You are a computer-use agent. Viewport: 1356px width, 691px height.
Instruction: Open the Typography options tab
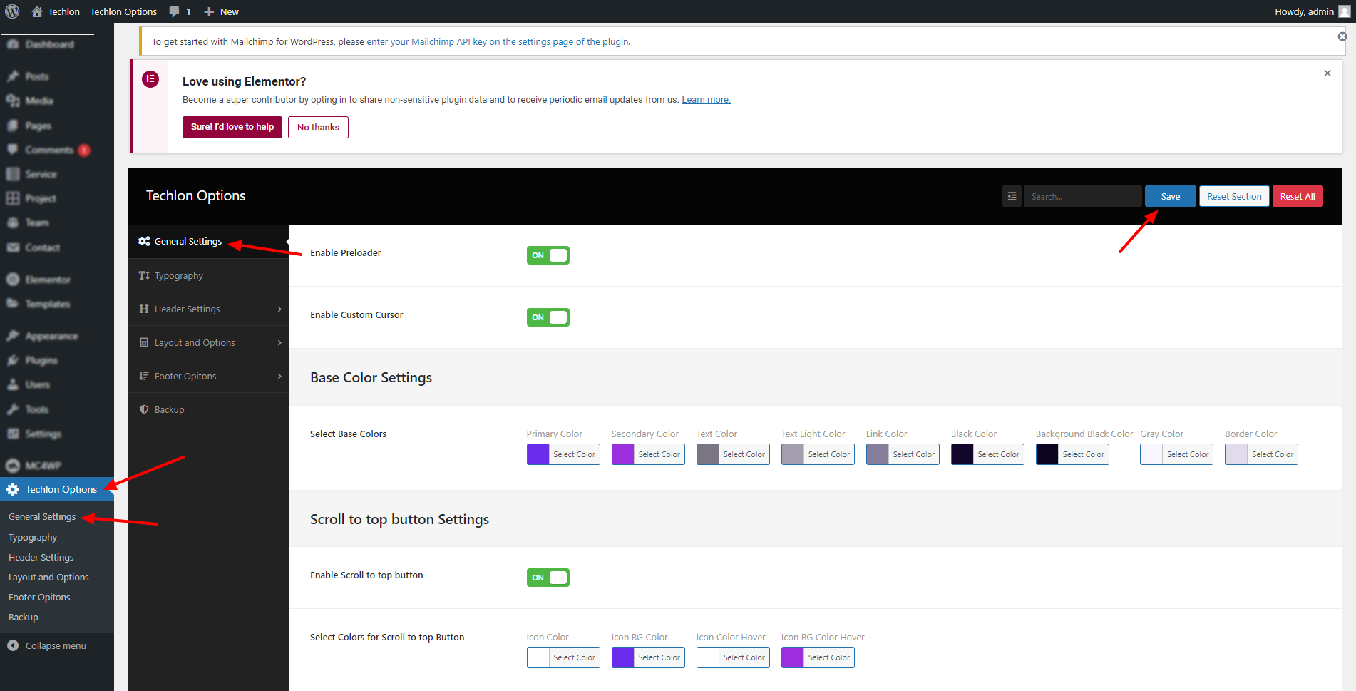tap(179, 275)
